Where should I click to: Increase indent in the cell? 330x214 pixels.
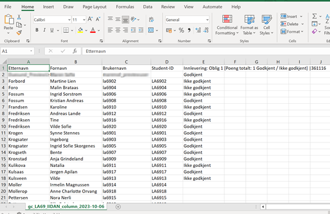[x=141, y=30]
